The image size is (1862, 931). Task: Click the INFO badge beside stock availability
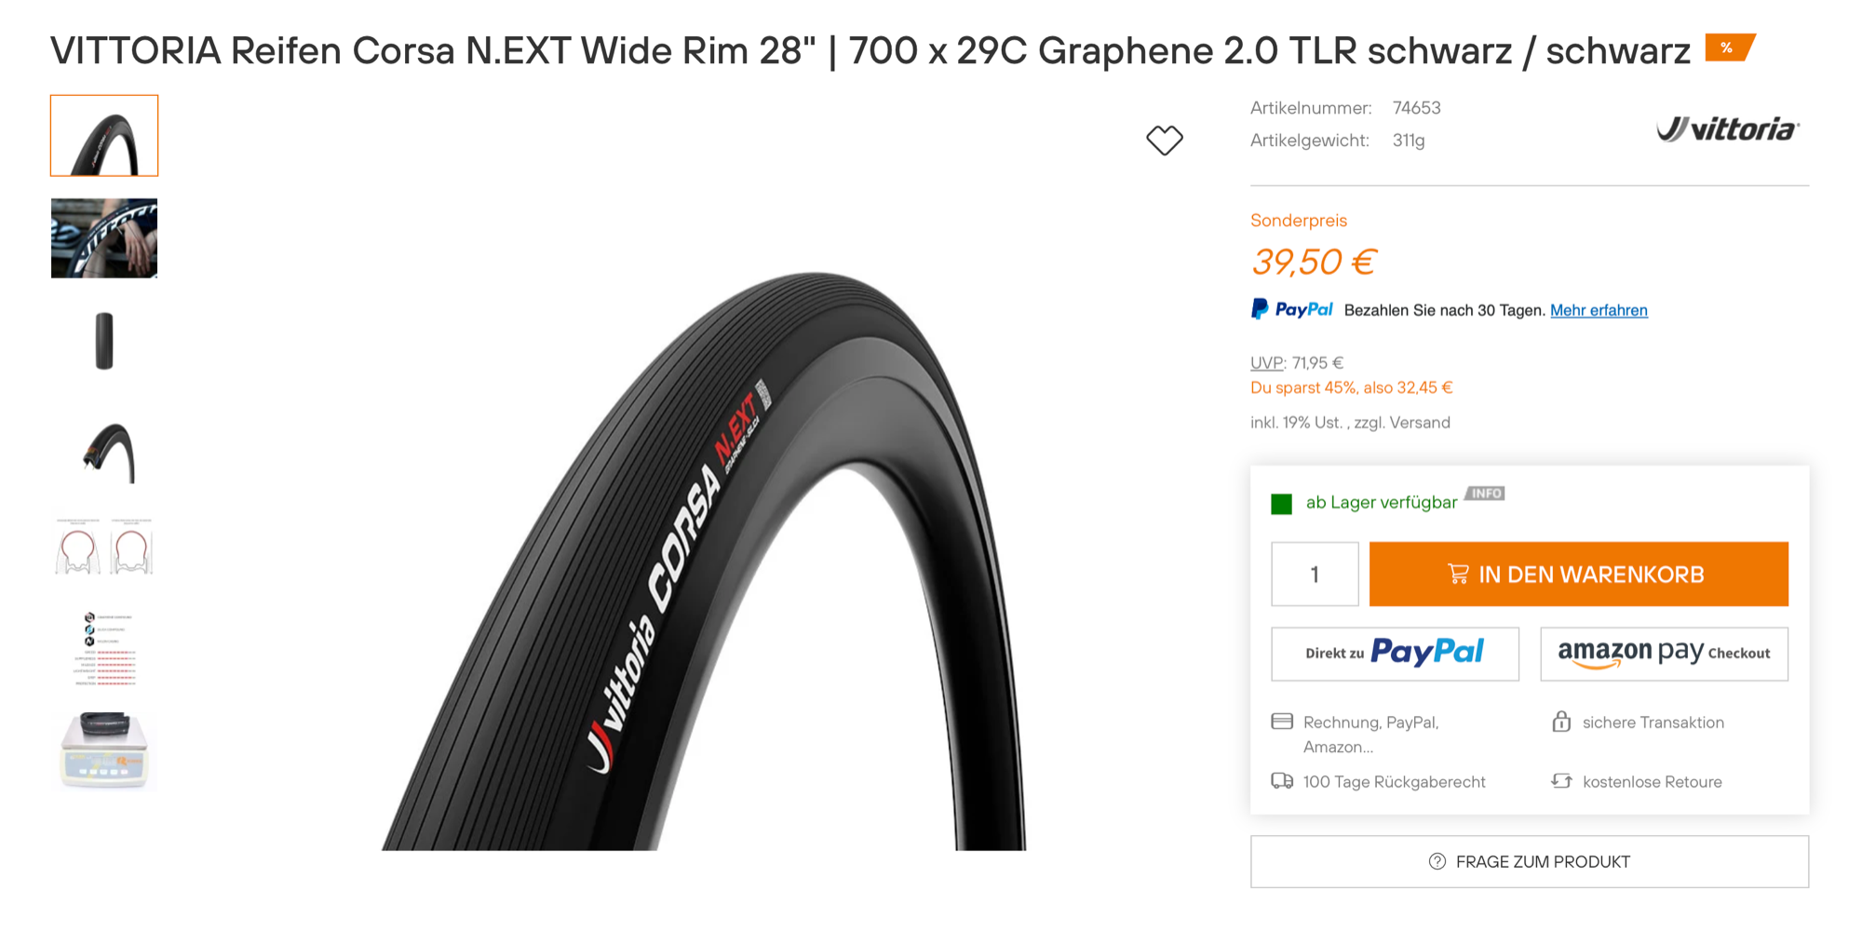(x=1486, y=493)
